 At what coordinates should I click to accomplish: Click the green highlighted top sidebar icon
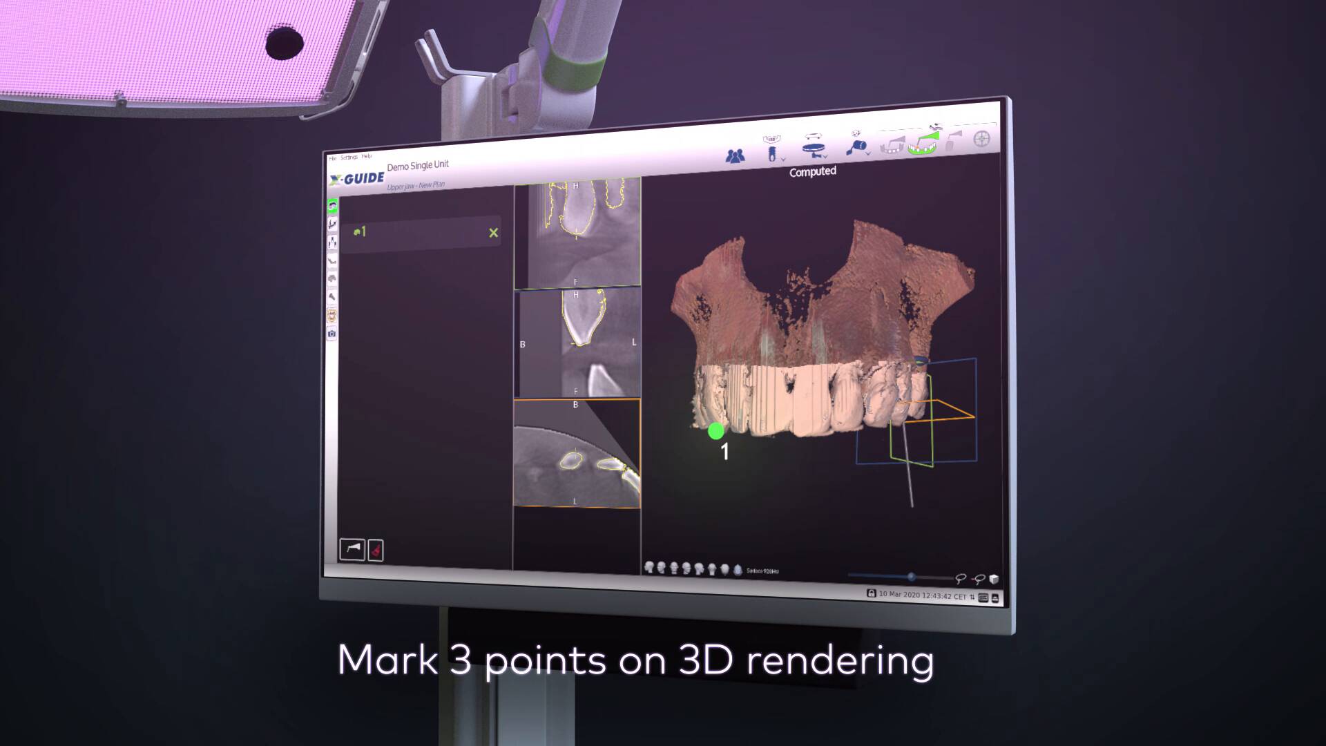pos(332,206)
